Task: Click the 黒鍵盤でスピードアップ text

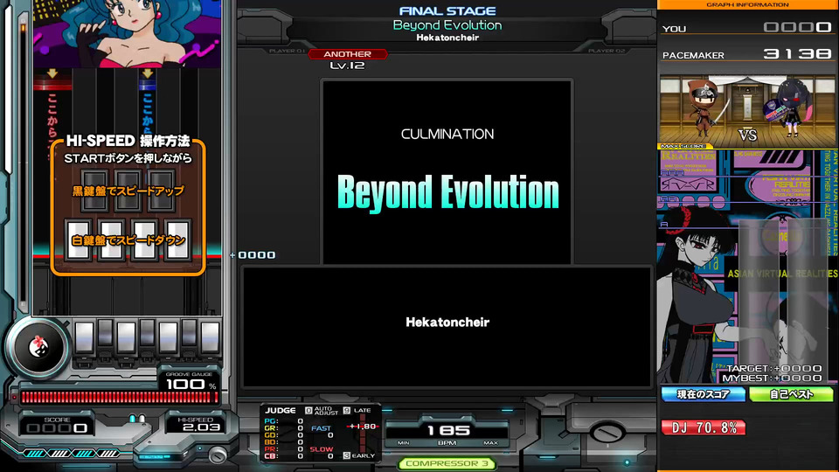Action: tap(128, 191)
